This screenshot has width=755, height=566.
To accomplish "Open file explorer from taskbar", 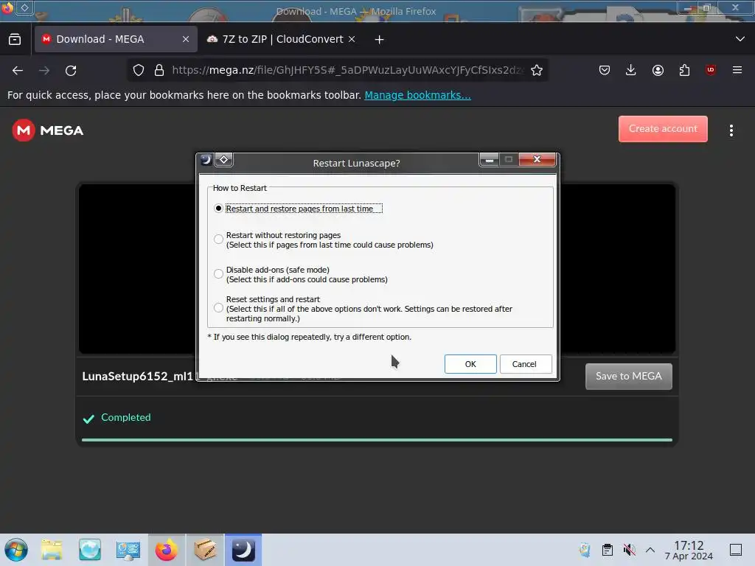I will click(52, 550).
